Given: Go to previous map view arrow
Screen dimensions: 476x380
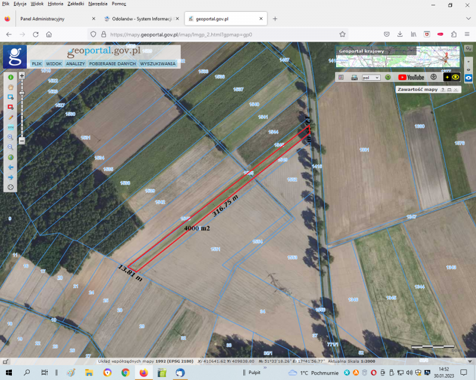Looking at the screenshot, I should click(x=11, y=167).
